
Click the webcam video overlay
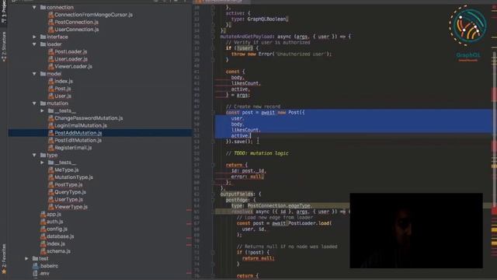click(x=416, y=230)
